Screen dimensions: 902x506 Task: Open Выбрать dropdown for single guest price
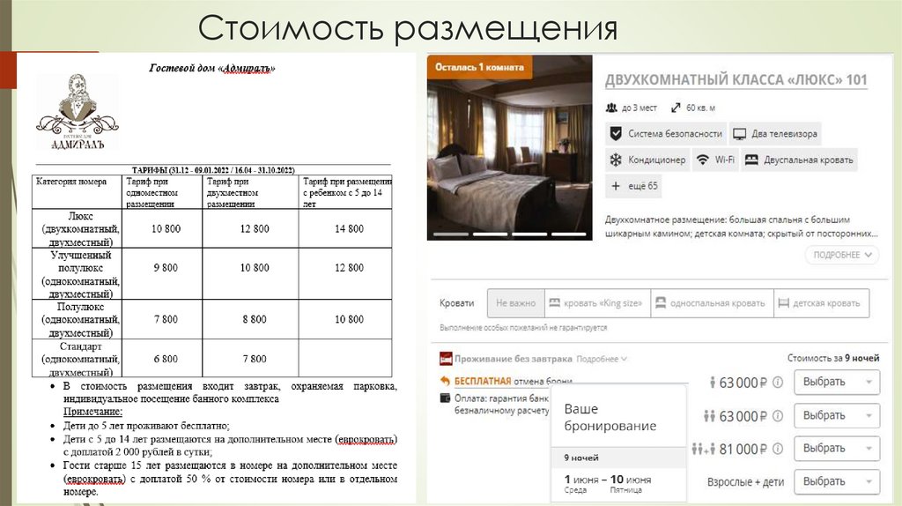pos(837,383)
